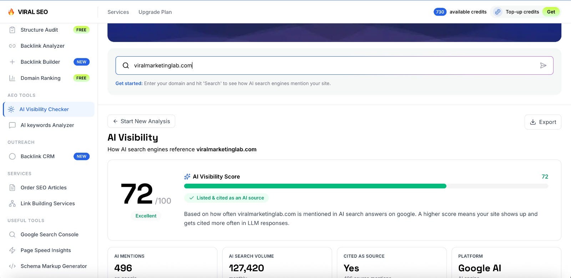Click the FREE badge next to Domain Ranking
Viewport: 571px width, 278px height.
click(81, 78)
